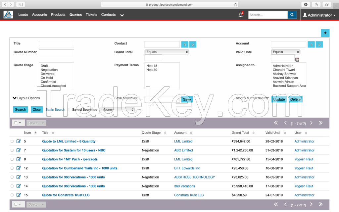
Task: Click edit pencil icon for quote number 5
Action: pos(19,141)
